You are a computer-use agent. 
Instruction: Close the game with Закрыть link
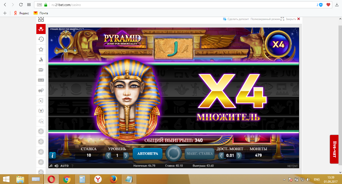(293, 19)
